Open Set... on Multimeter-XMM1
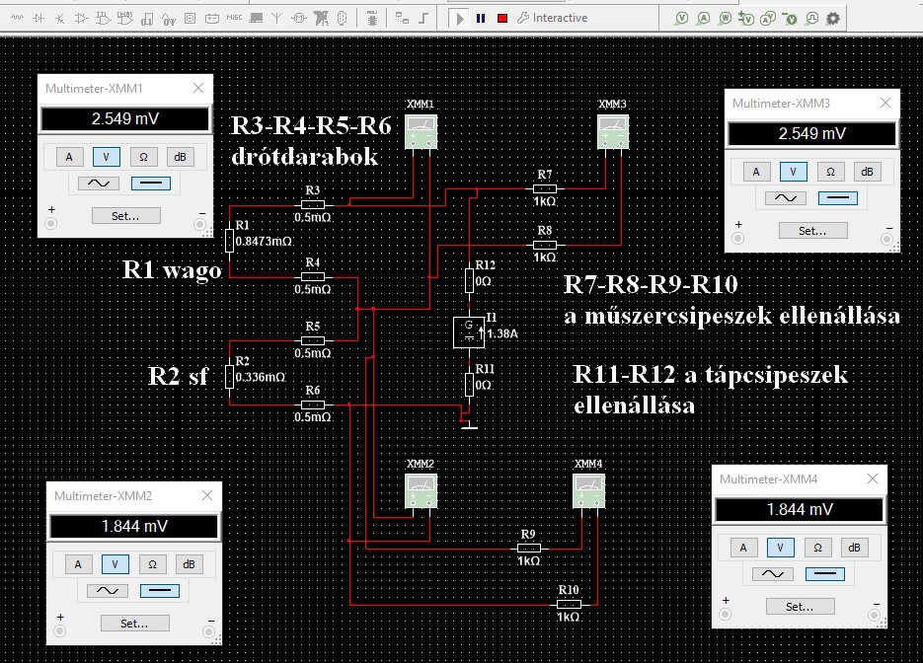923x663 pixels. pos(126,216)
